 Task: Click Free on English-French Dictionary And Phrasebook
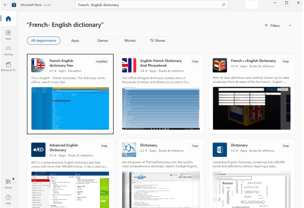[195, 61]
